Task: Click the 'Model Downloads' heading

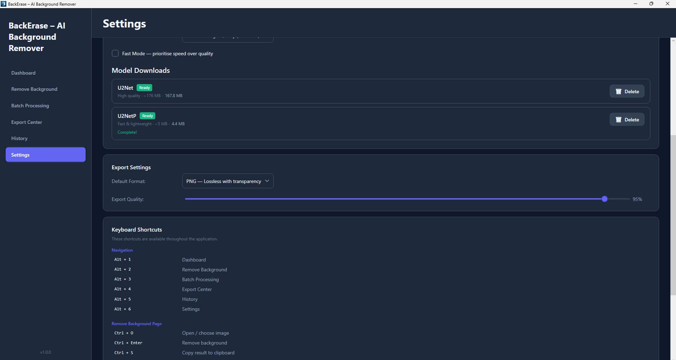Action: 141,70
